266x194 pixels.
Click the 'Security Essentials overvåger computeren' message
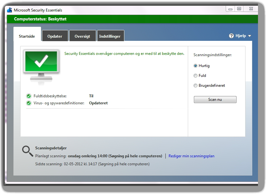point(124,54)
